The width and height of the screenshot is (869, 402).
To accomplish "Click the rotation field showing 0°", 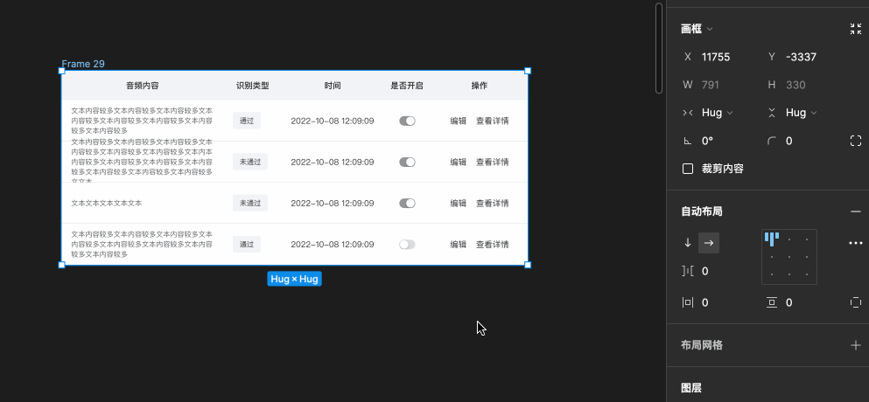I will pos(707,142).
